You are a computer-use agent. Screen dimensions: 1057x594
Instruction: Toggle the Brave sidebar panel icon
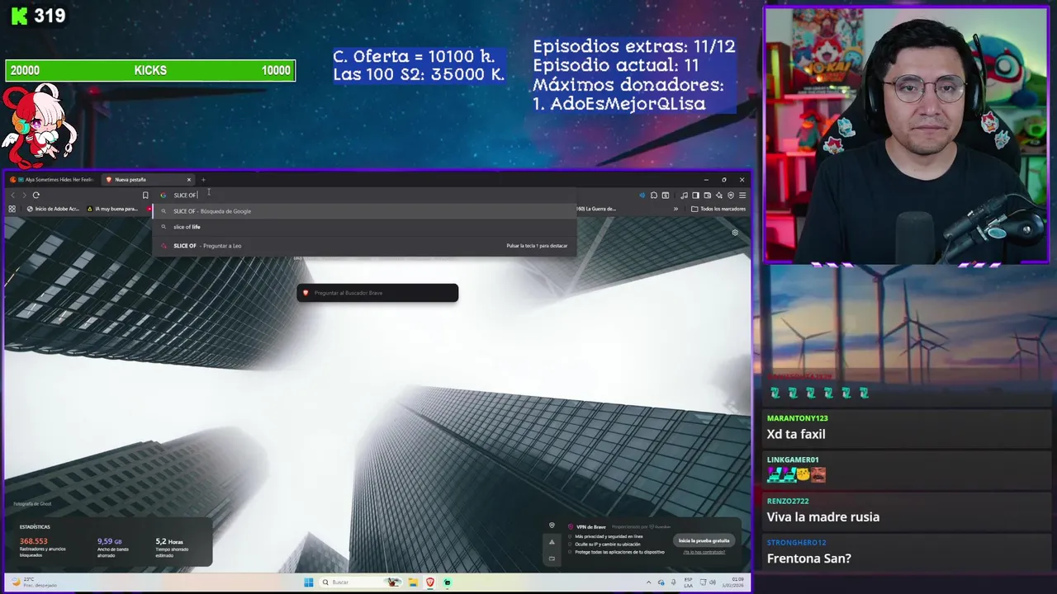695,196
